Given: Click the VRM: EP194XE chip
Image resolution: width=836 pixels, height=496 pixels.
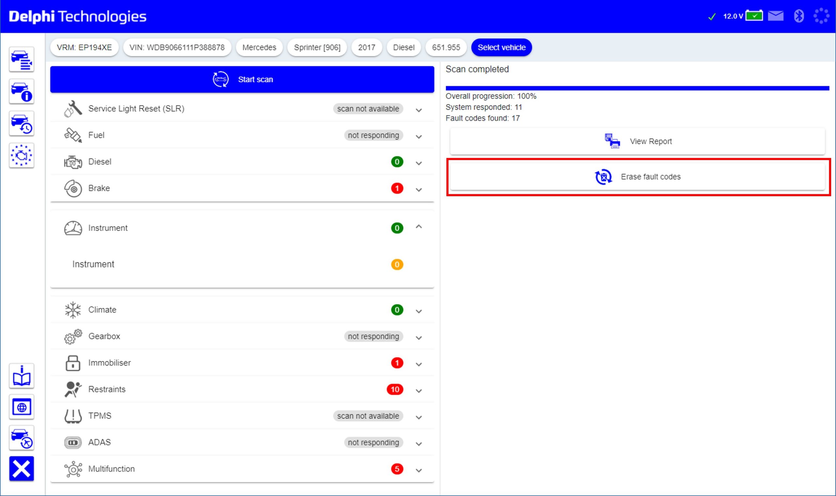Looking at the screenshot, I should point(84,47).
